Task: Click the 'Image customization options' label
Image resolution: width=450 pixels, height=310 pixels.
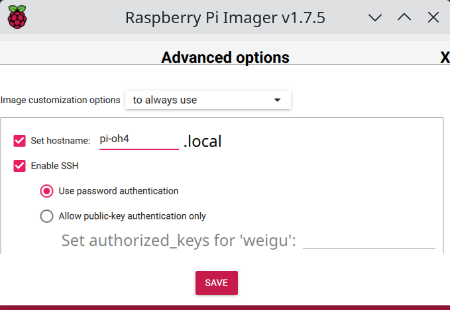Action: click(60, 100)
